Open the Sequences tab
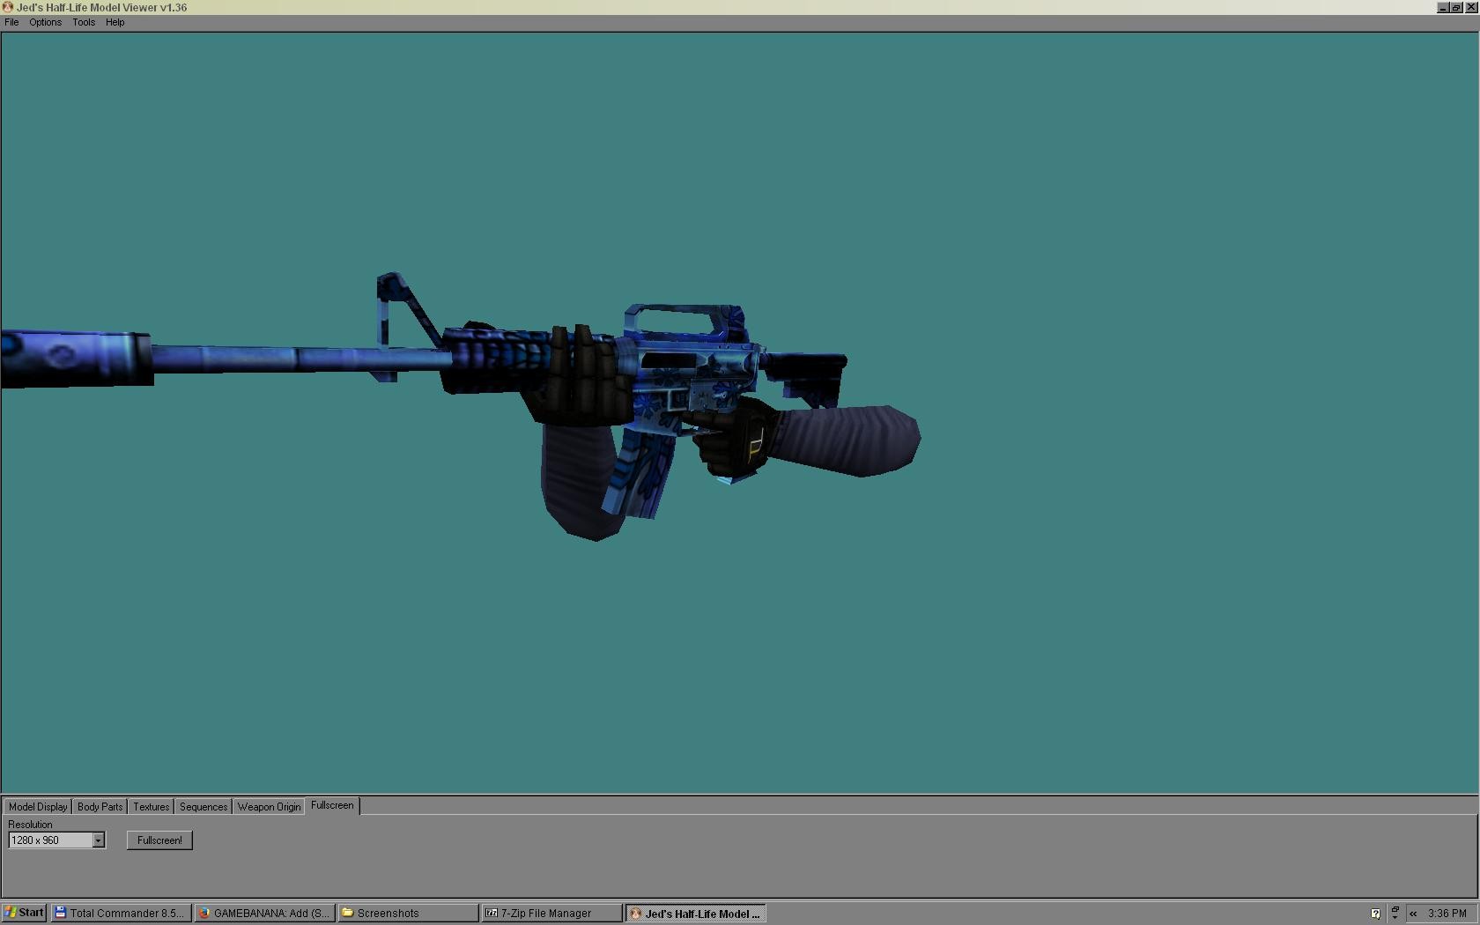Viewport: 1480px width, 925px height. pos(203,806)
